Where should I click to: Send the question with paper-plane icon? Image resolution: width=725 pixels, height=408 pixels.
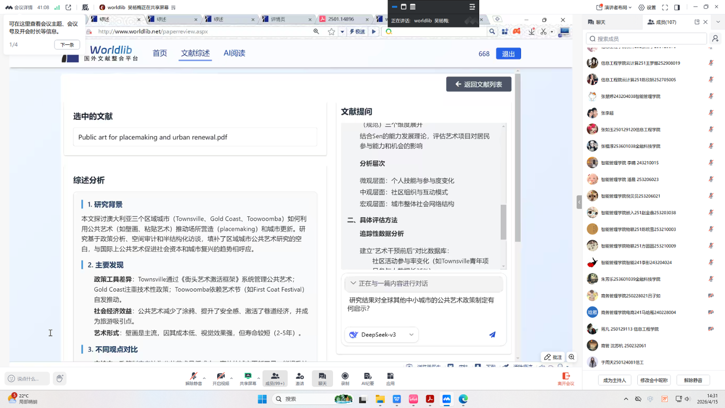coord(492,335)
